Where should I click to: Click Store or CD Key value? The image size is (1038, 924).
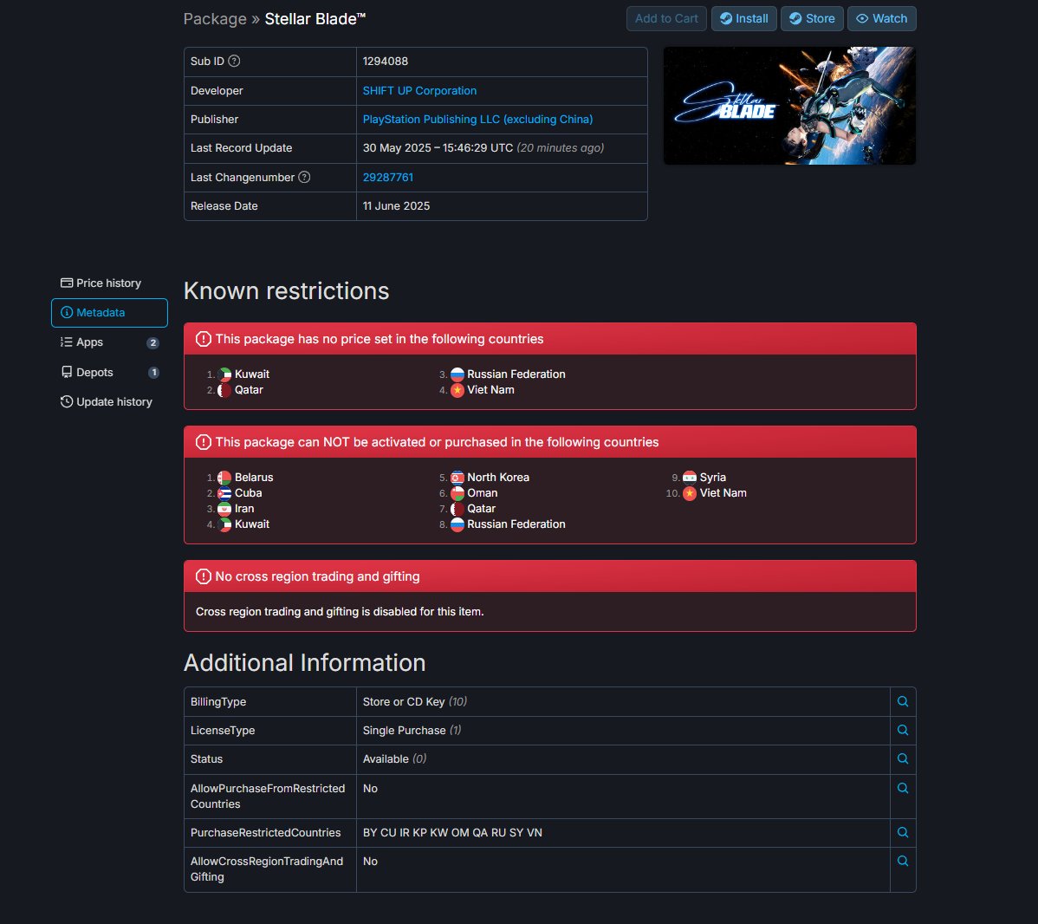[x=404, y=701]
